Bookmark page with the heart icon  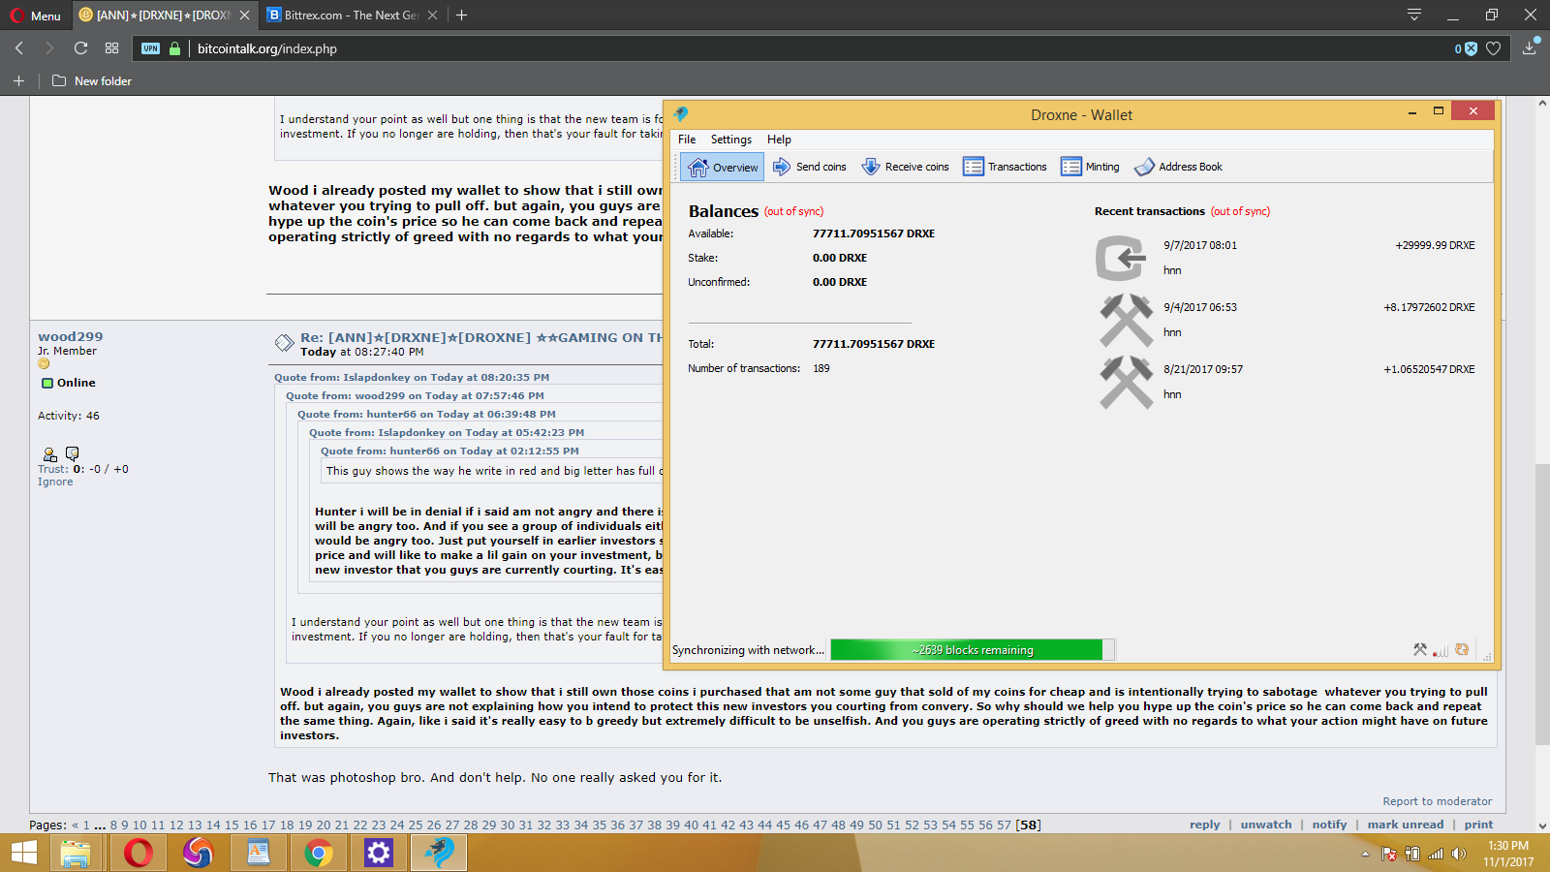point(1494,48)
